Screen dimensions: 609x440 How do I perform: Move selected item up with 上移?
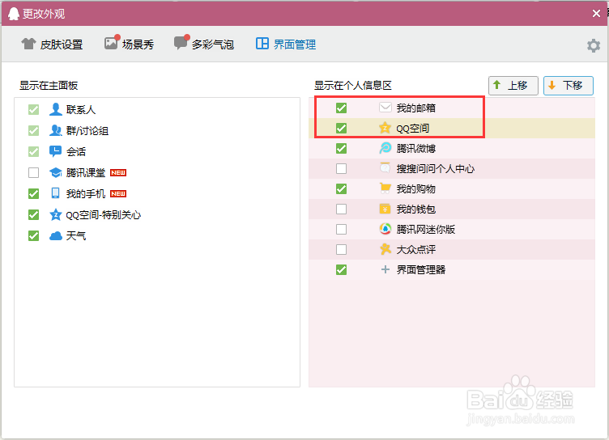click(x=513, y=86)
